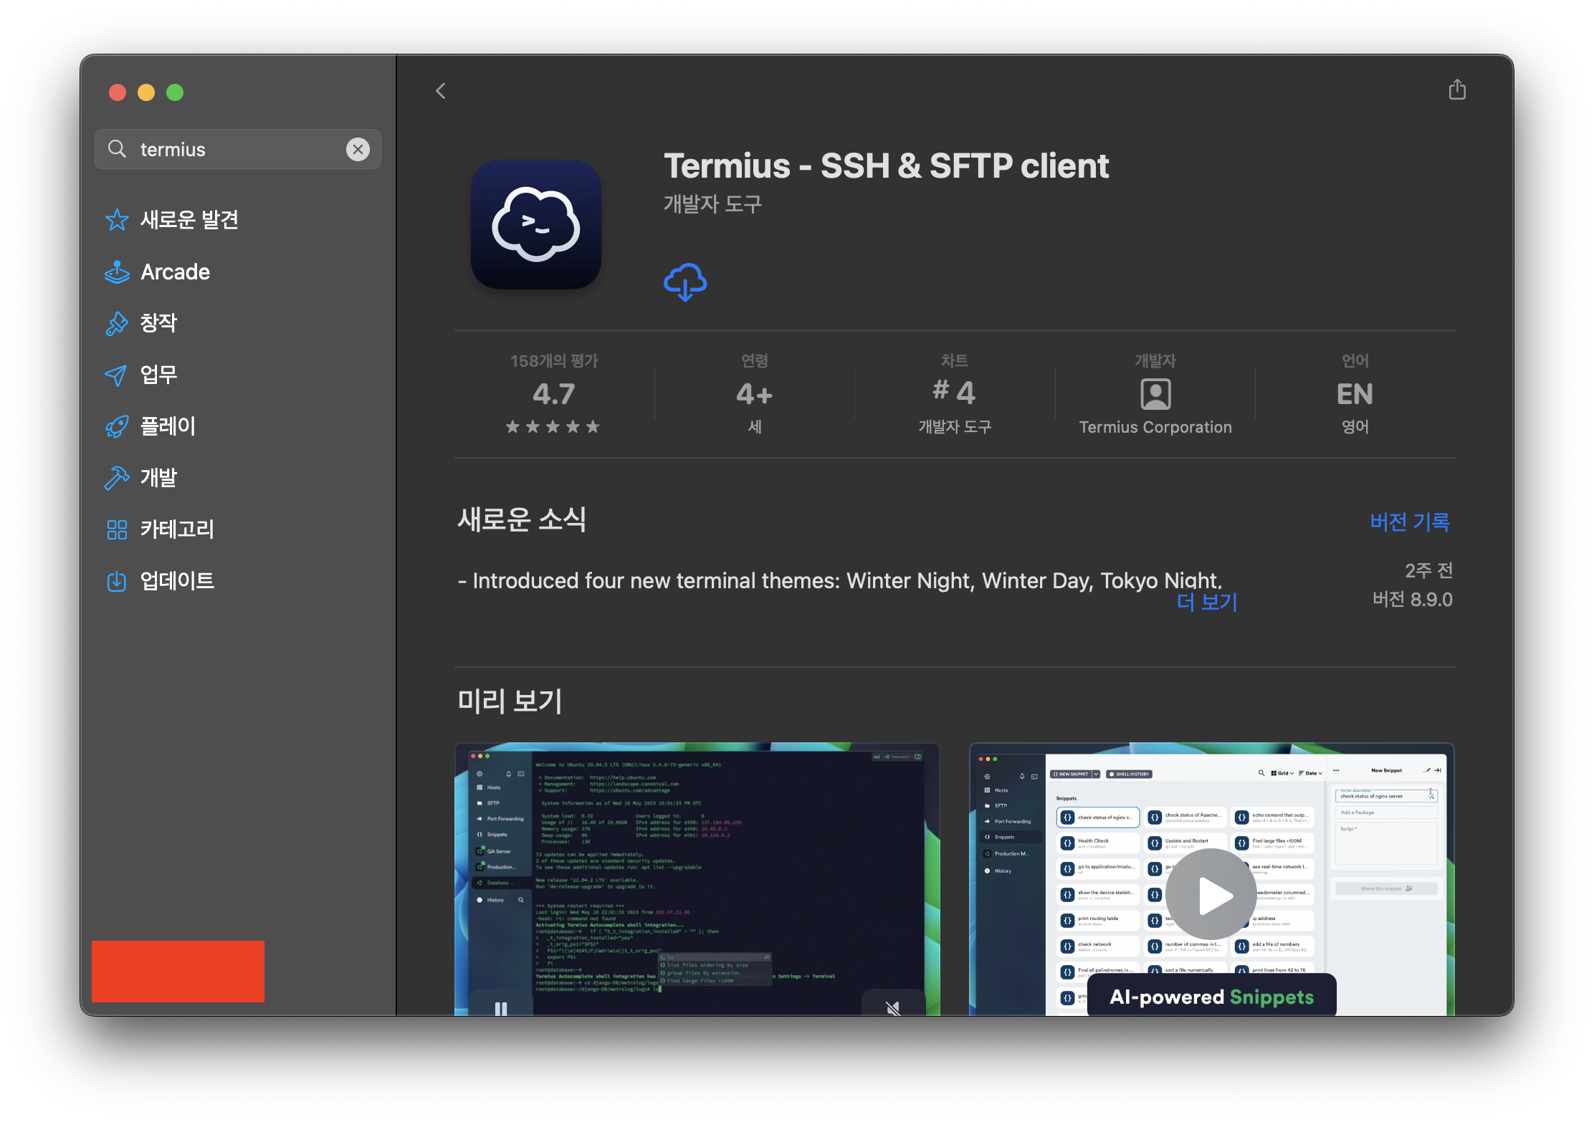Pause the first preview video

501,1007
